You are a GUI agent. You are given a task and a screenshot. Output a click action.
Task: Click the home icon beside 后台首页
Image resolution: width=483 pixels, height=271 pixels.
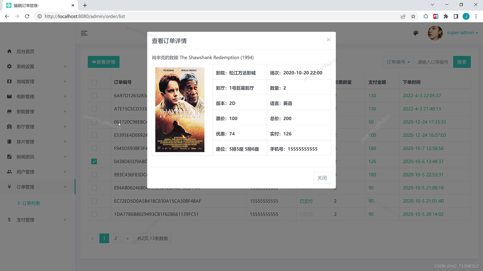[x=9, y=51]
